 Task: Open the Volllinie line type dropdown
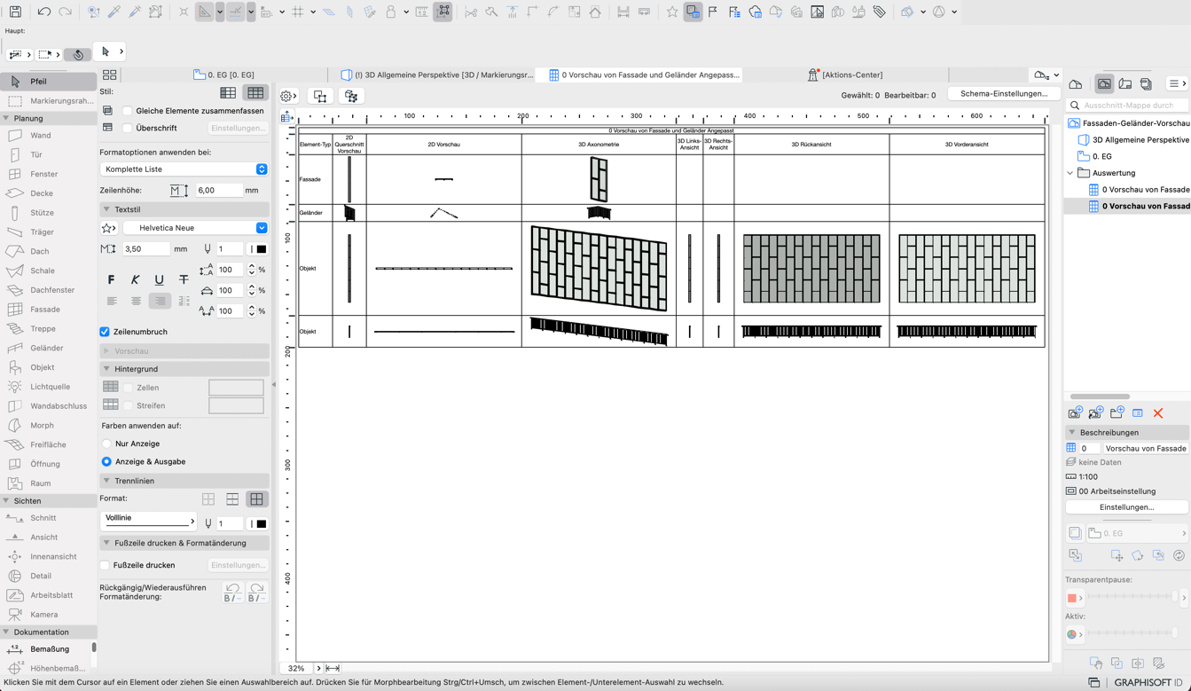click(149, 520)
